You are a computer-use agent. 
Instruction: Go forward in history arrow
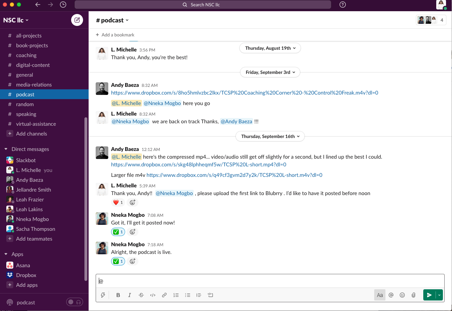[50, 5]
